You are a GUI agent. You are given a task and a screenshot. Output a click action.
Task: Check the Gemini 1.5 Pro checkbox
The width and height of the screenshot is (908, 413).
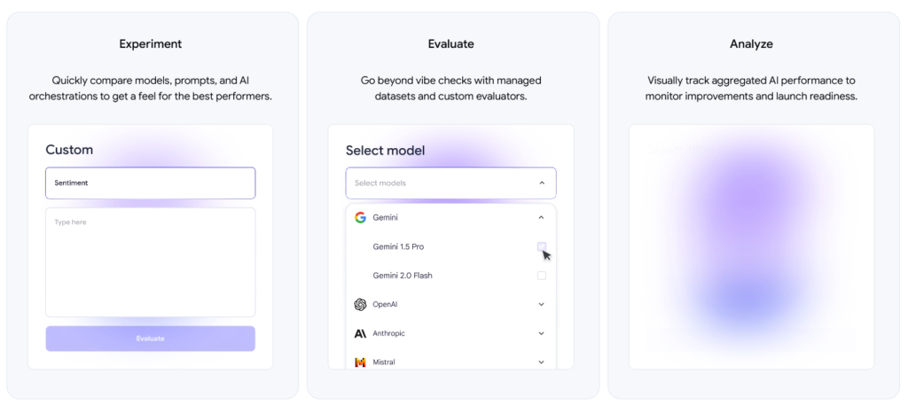(542, 247)
